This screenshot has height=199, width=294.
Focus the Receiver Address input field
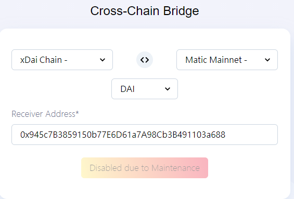(145, 135)
